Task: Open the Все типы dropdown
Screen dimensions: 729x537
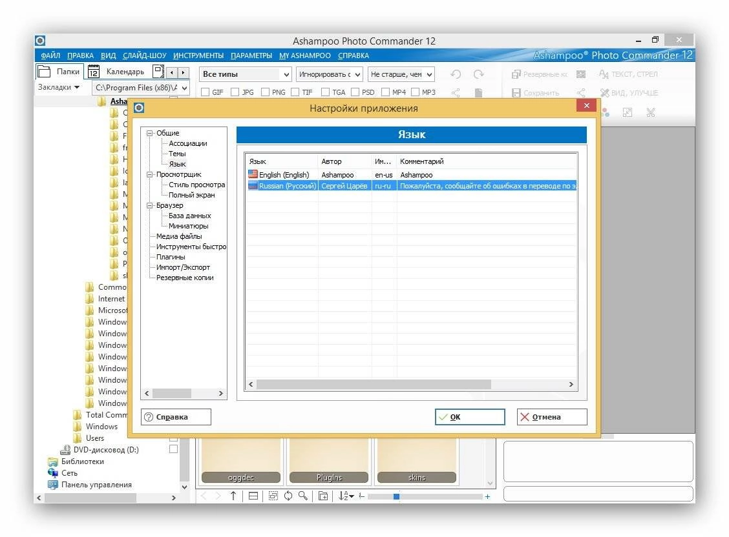Action: (x=246, y=74)
